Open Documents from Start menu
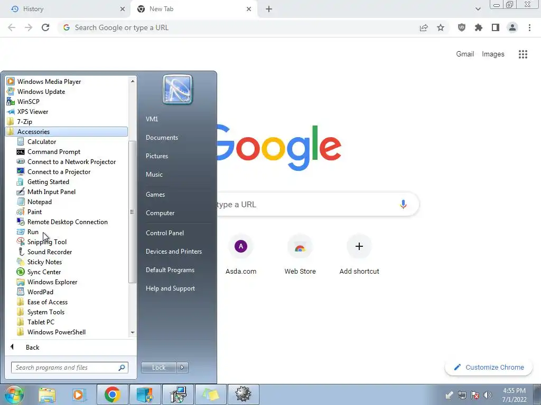The height and width of the screenshot is (405, 541). coord(162,138)
